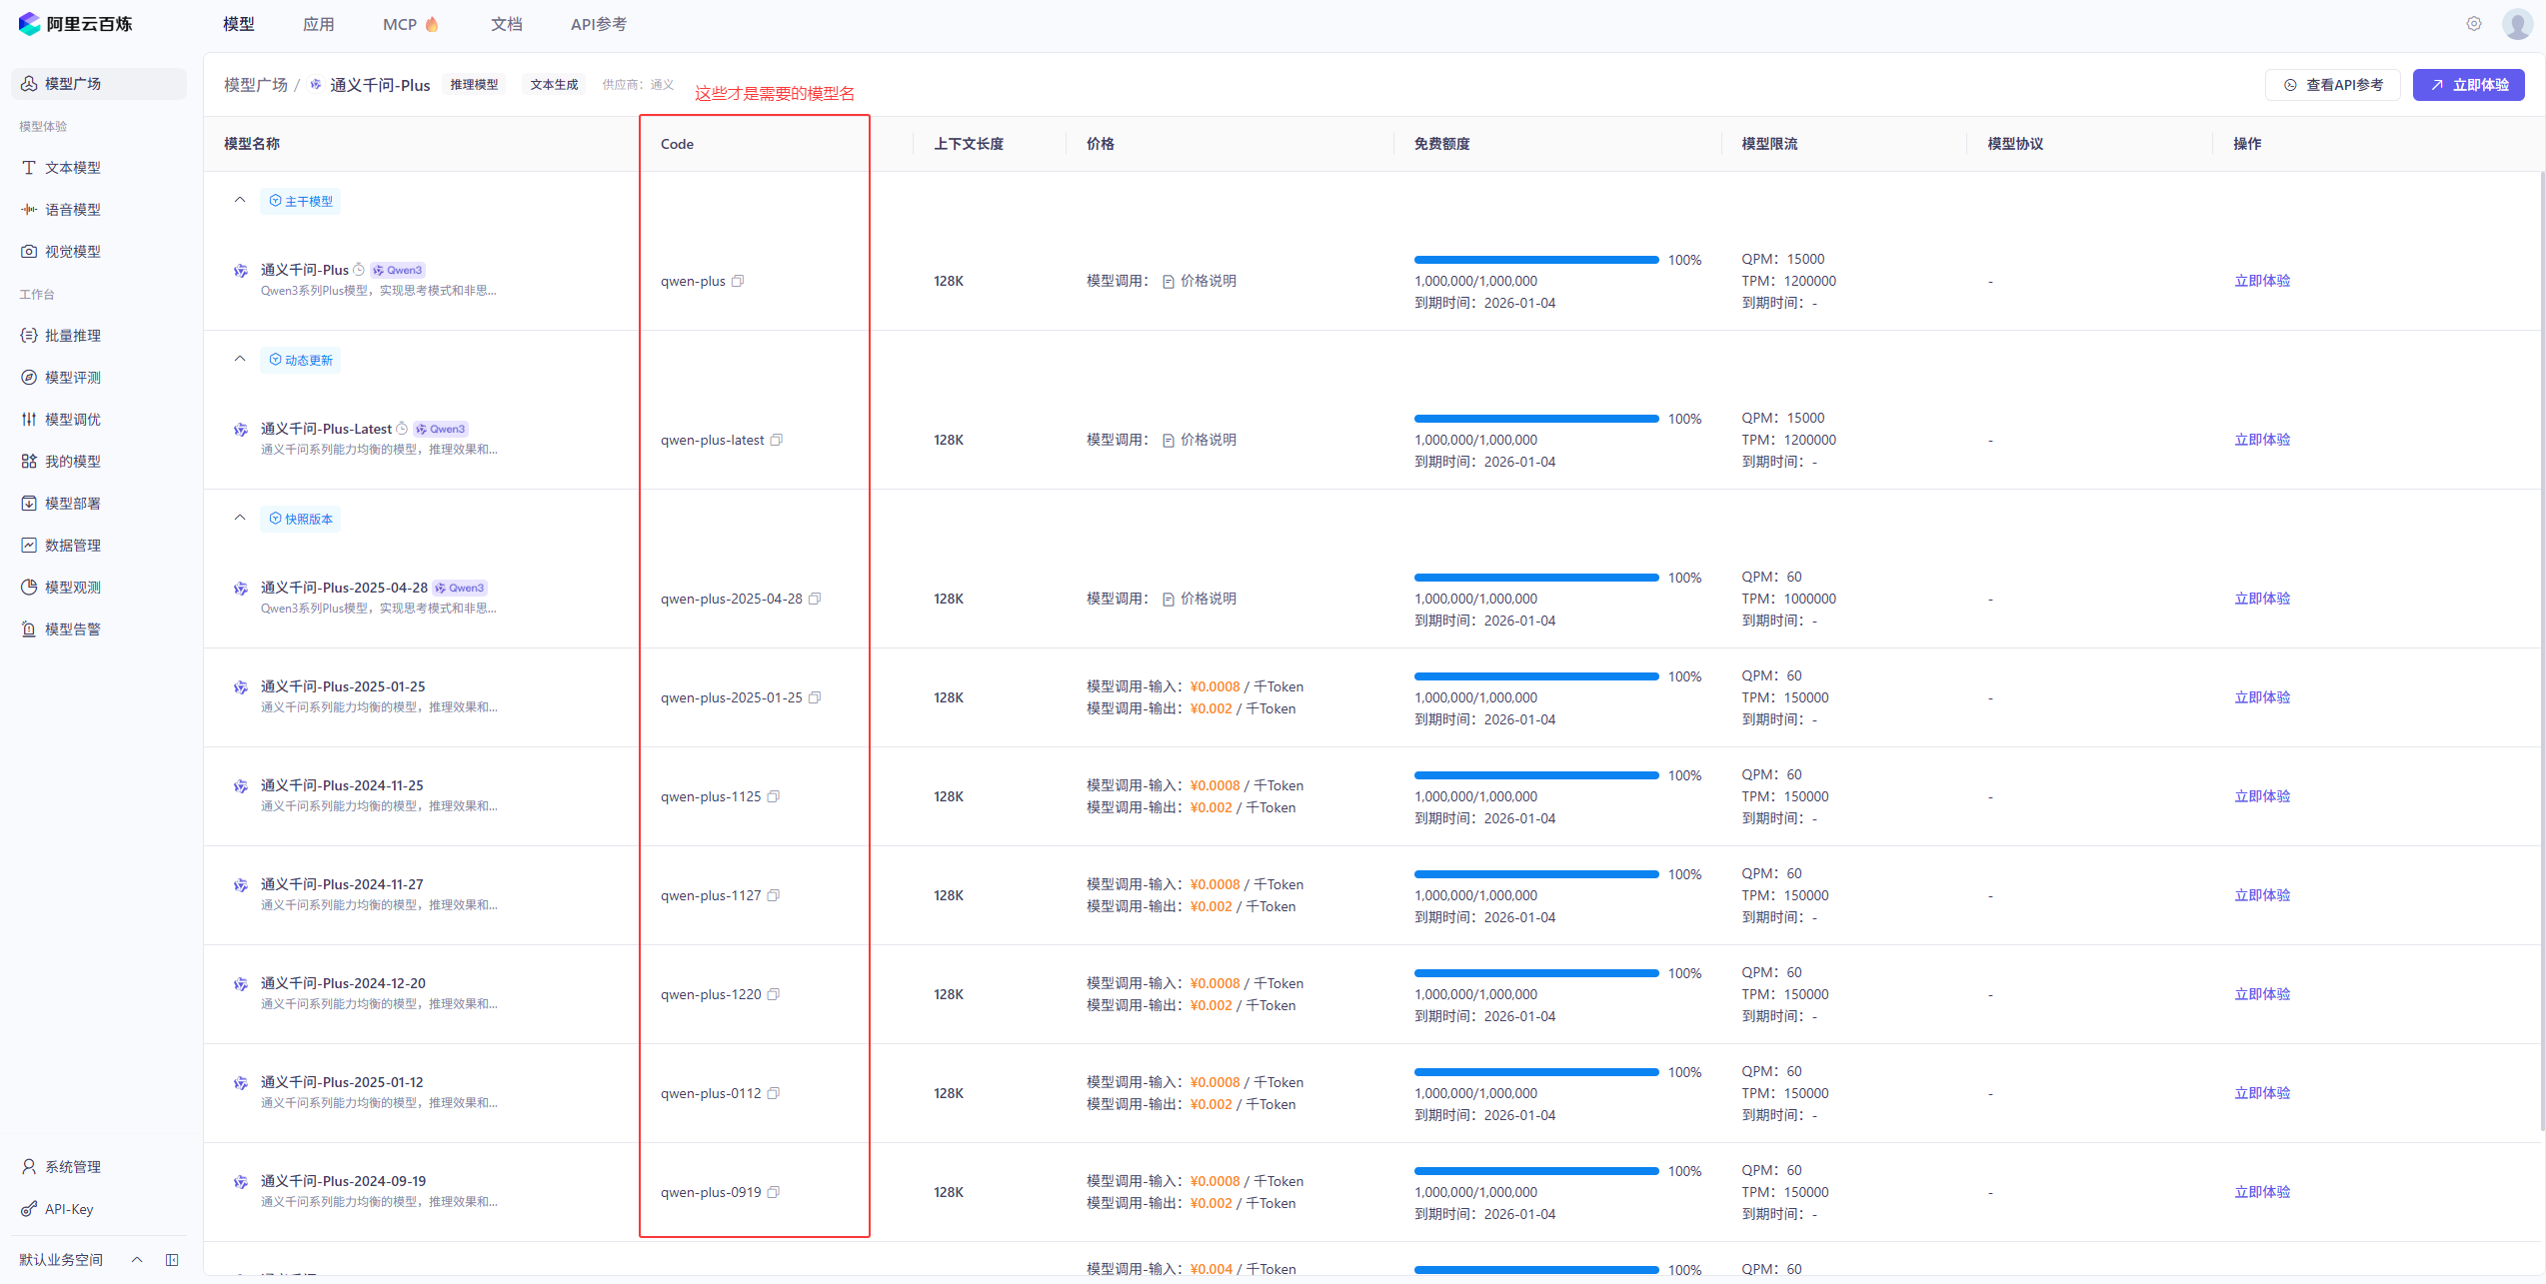Select 模型广场 in the sidebar
2546x1284 pixels.
point(99,84)
